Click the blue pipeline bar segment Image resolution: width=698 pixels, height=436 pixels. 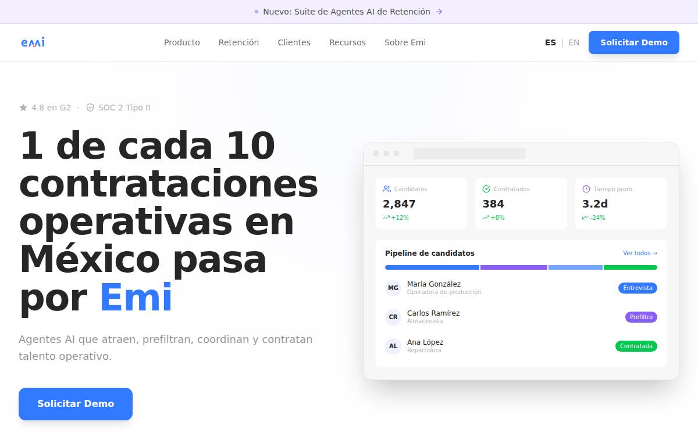pyautogui.click(x=432, y=267)
